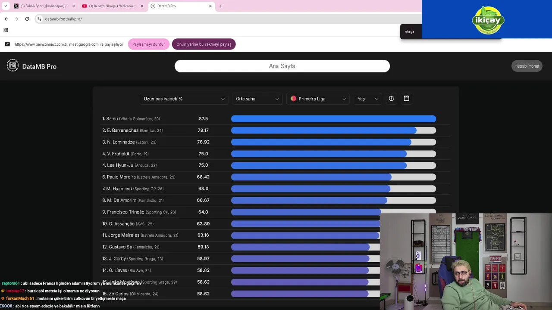Expand the Uzun pas isabeti % dropdown
The height and width of the screenshot is (310, 552).
(x=184, y=99)
